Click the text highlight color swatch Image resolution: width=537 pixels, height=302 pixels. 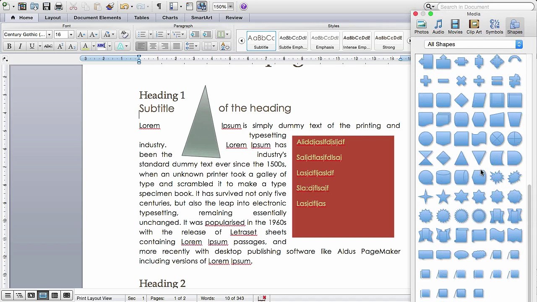click(x=101, y=46)
